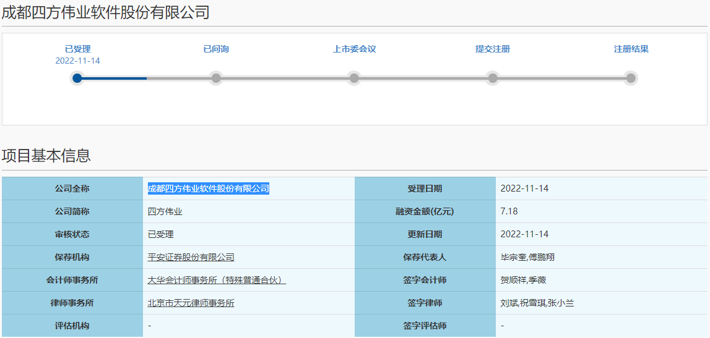Select the 上市委会议 stage label
Screen dimensions: 710x338
[354, 49]
